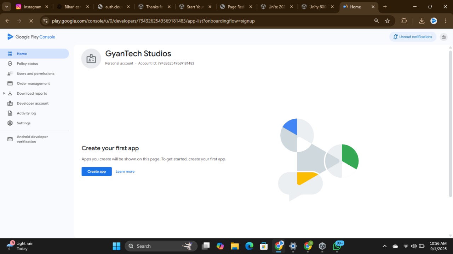Click the OneDrive cloud tray icon
This screenshot has width=453, height=254.
point(395,246)
